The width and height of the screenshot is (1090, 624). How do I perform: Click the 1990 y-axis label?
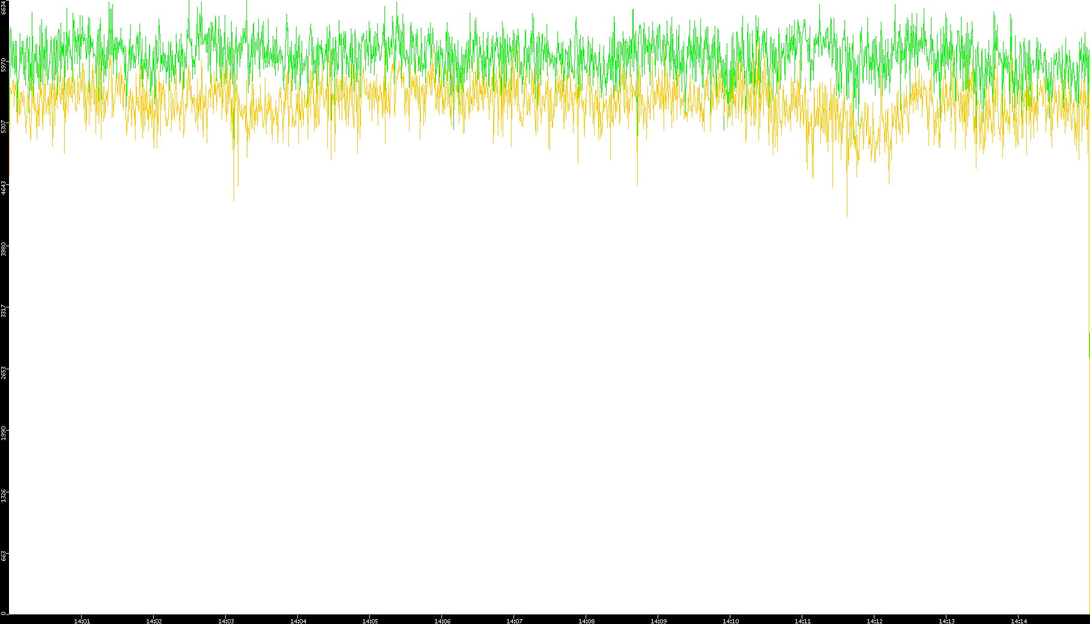pyautogui.click(x=4, y=434)
